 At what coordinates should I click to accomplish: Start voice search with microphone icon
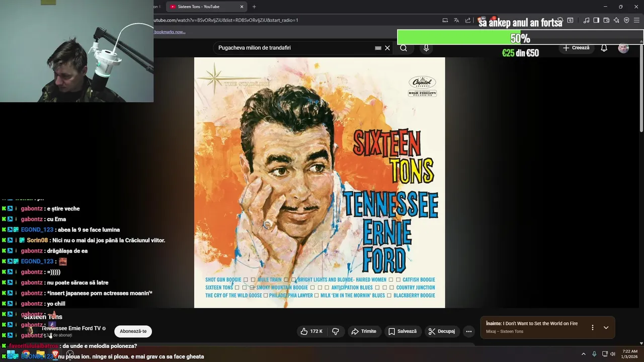coord(426,48)
